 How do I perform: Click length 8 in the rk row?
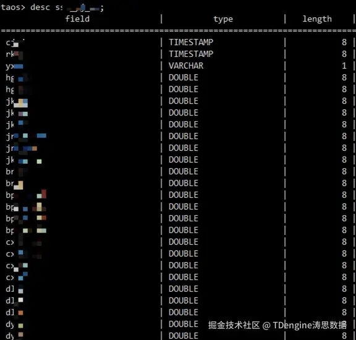point(344,54)
